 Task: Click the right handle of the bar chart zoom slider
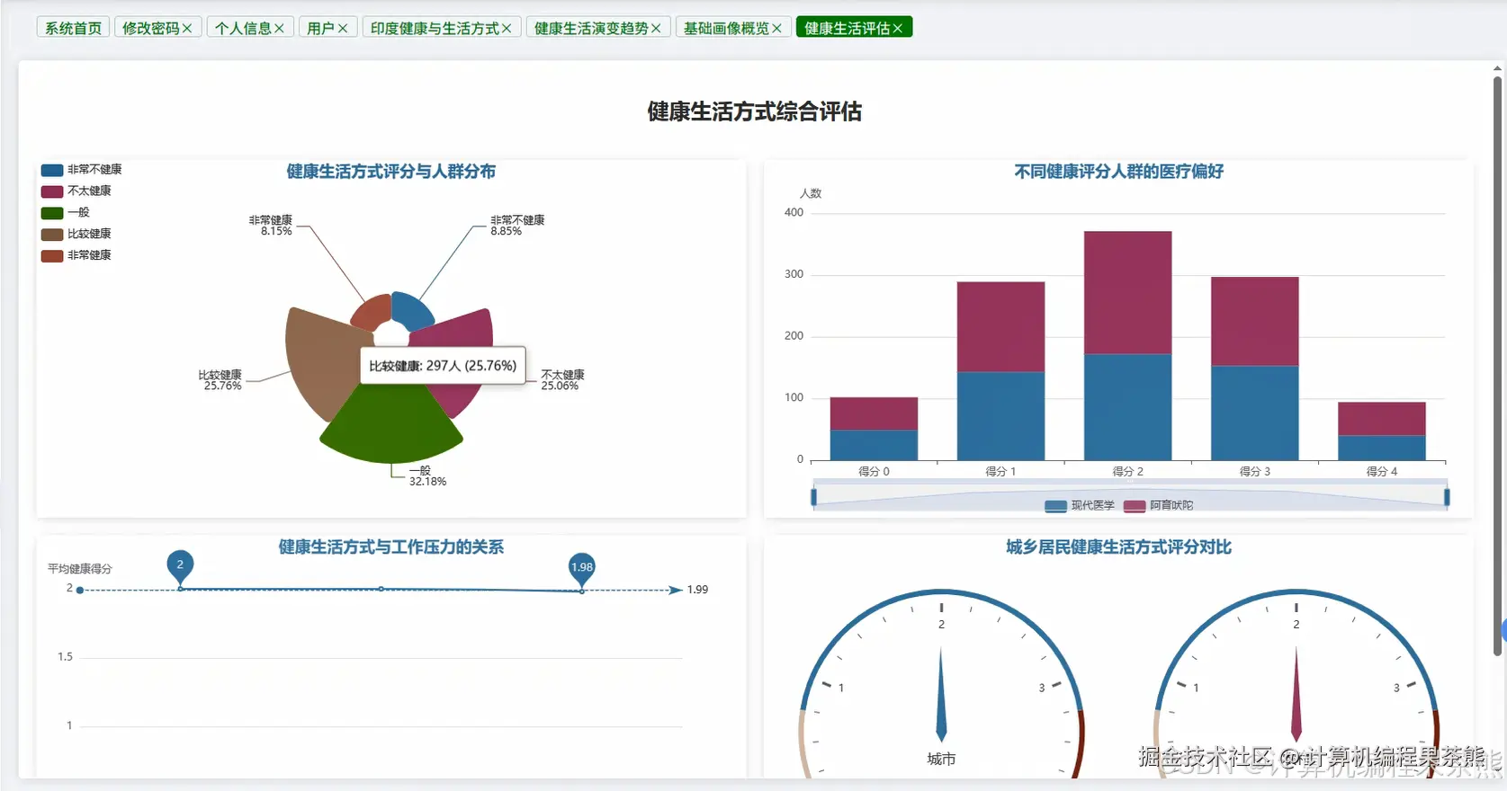[1447, 497]
